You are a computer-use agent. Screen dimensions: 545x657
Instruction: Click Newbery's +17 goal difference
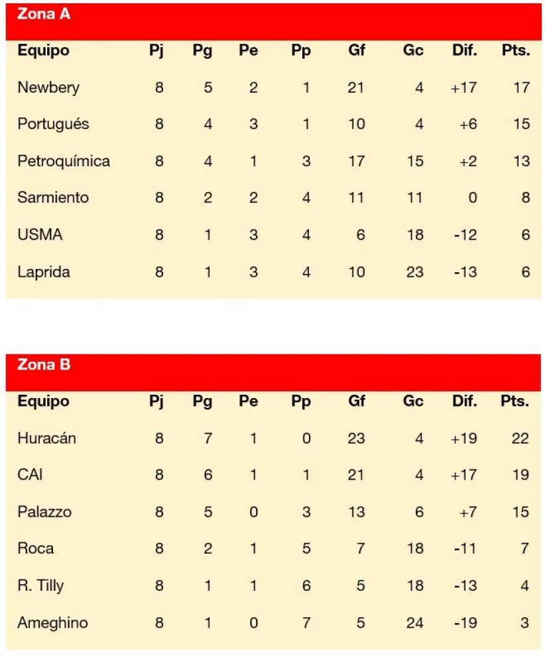point(463,87)
